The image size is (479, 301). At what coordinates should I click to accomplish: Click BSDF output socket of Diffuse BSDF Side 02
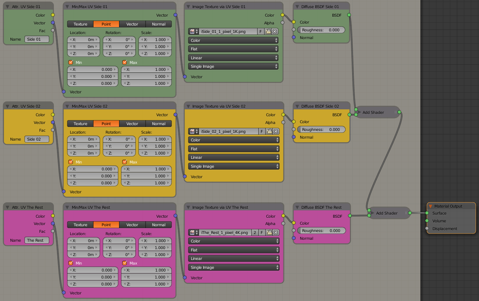(x=349, y=115)
